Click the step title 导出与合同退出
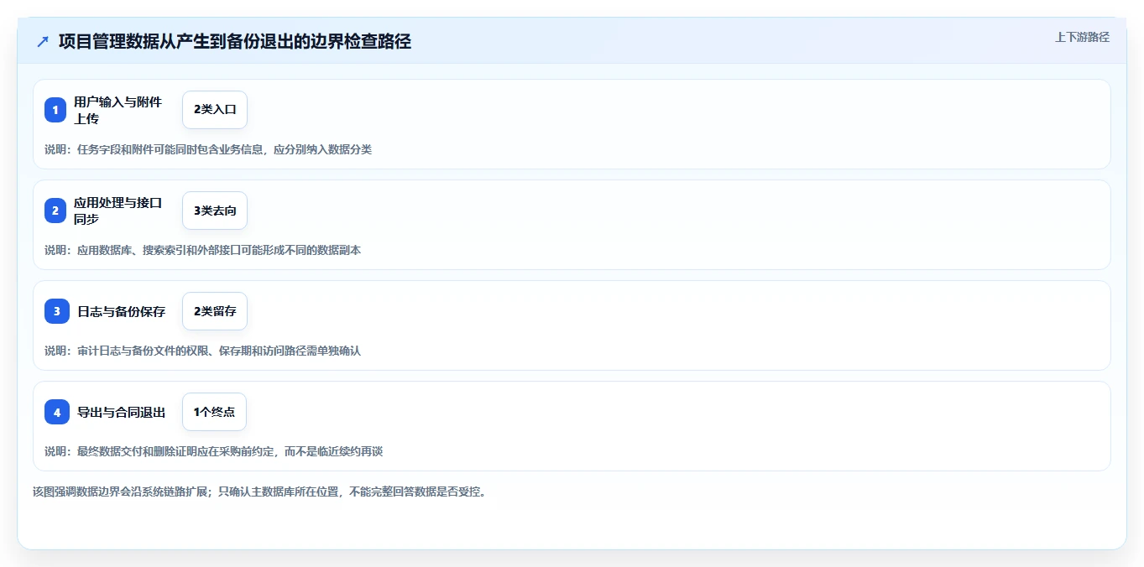The height and width of the screenshot is (567, 1144). 122,412
